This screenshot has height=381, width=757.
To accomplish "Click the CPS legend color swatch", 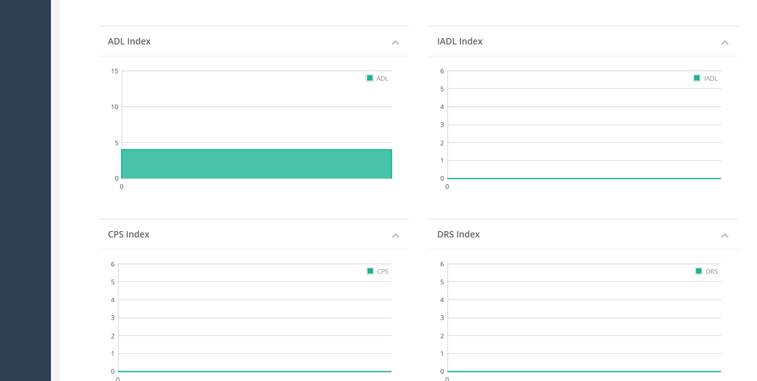I will [x=370, y=271].
